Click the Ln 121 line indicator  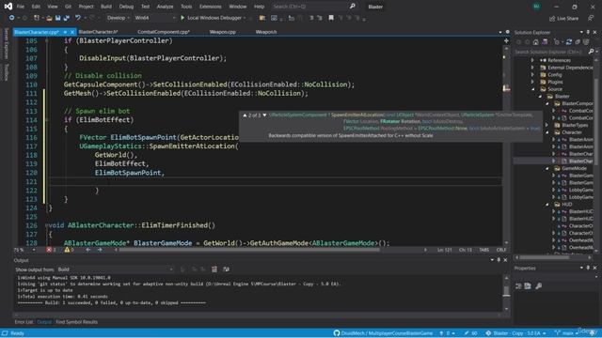pos(445,250)
